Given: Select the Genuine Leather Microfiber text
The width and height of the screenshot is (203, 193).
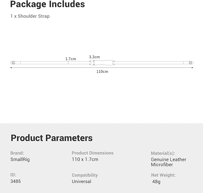Looking at the screenshot, I should click(169, 162).
